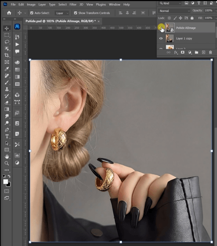
Task: Open the Color panel palette icon
Action: [17, 62]
